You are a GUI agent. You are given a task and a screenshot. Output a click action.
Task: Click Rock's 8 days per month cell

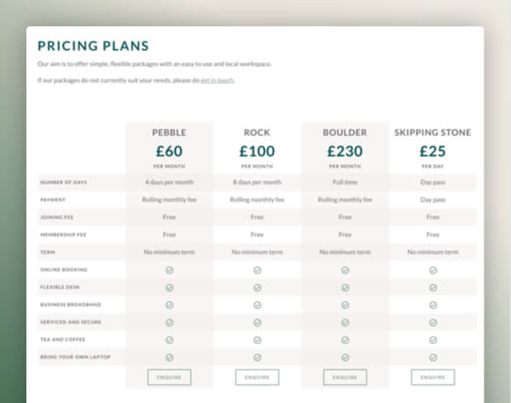point(257,182)
